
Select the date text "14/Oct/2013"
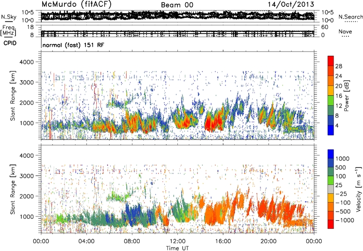tap(291, 5)
